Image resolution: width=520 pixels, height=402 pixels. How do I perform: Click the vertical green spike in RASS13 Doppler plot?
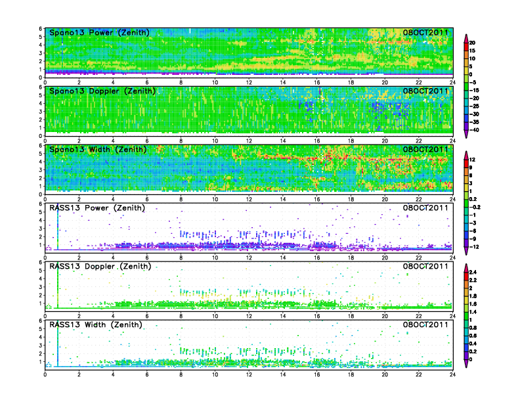(58, 286)
